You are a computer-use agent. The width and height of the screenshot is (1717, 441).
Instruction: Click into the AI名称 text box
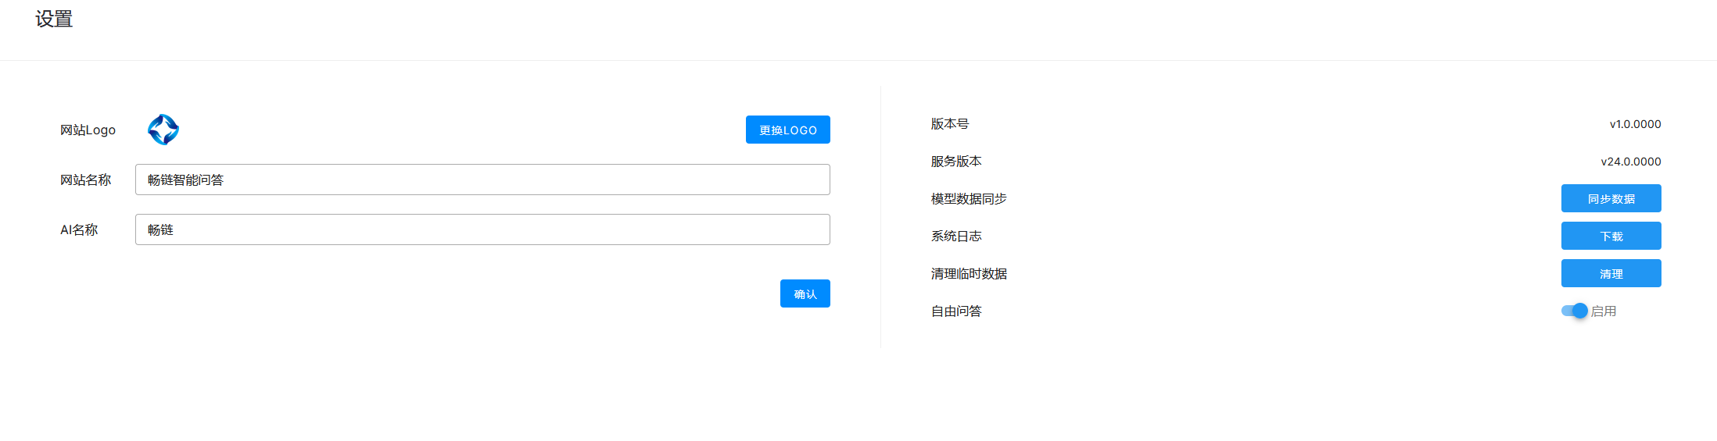pyautogui.click(x=482, y=229)
